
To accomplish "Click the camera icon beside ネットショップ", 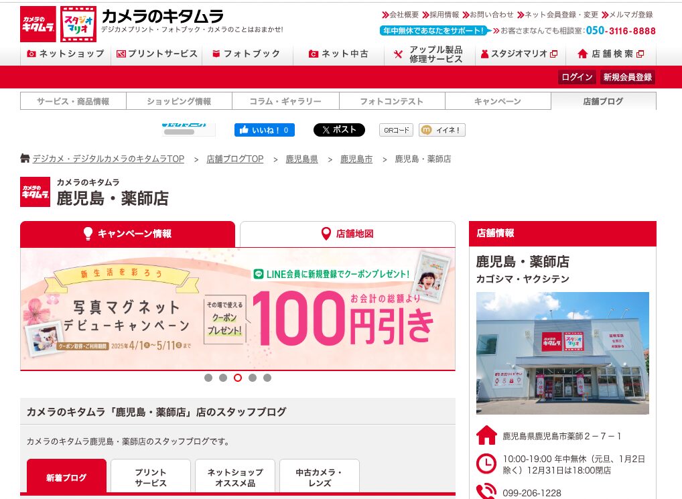I will 31,54.
